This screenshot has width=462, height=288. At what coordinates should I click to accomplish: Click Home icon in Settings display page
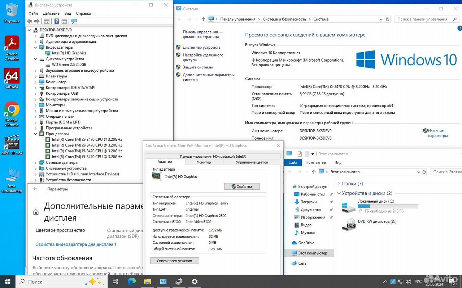tap(36, 212)
